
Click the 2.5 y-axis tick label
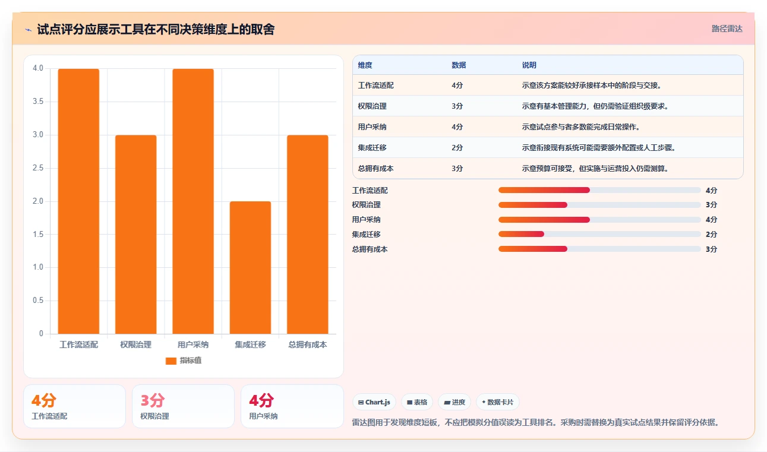point(38,168)
